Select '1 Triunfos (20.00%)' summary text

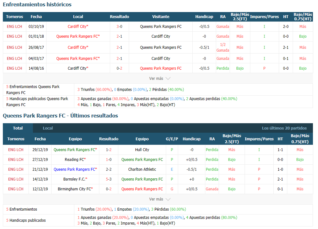click(x=95, y=209)
